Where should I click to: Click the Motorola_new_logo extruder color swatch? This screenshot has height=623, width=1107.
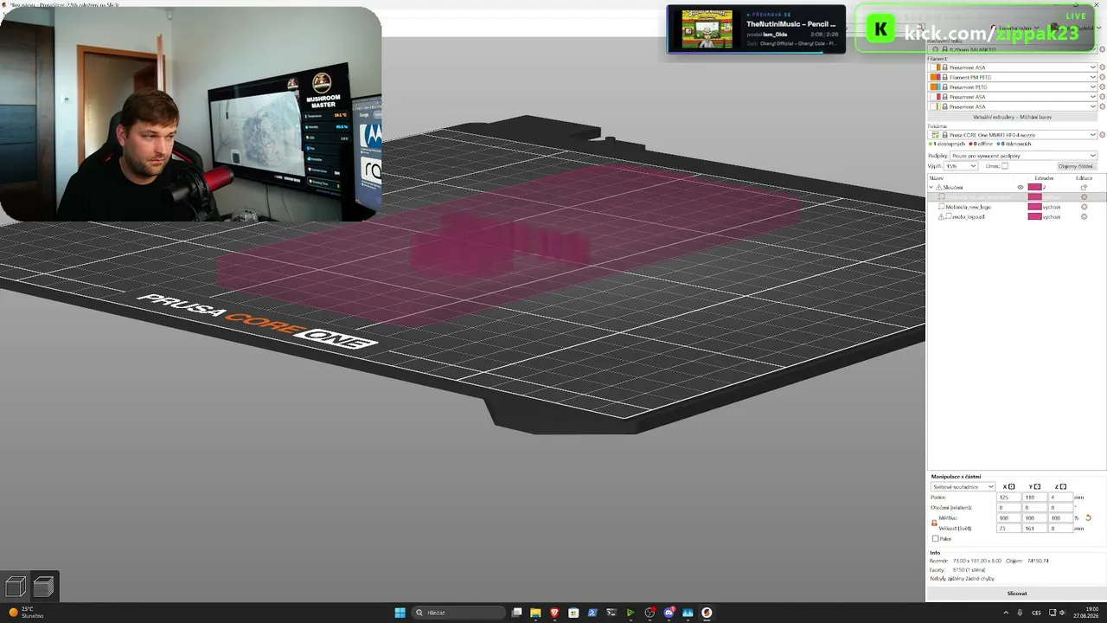[1034, 207]
